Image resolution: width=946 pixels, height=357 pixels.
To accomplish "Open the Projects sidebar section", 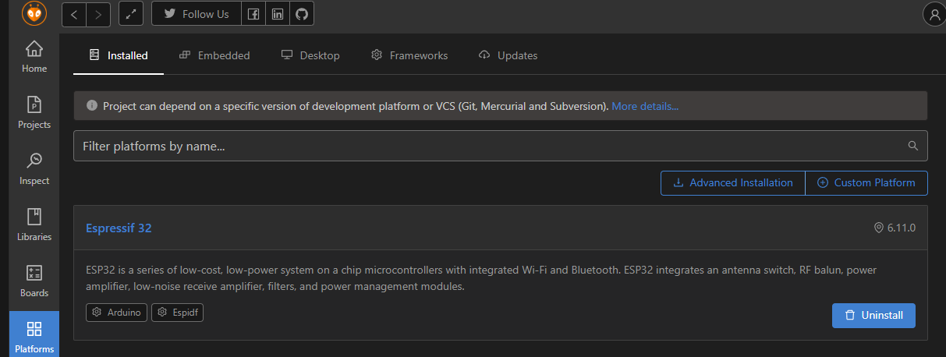I will 34,114.
